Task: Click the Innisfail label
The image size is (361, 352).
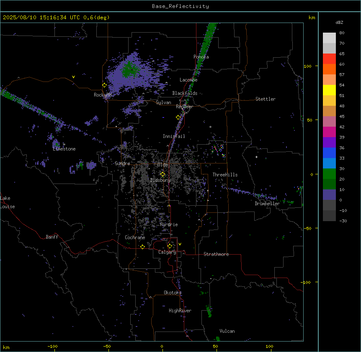Action: click(174, 136)
